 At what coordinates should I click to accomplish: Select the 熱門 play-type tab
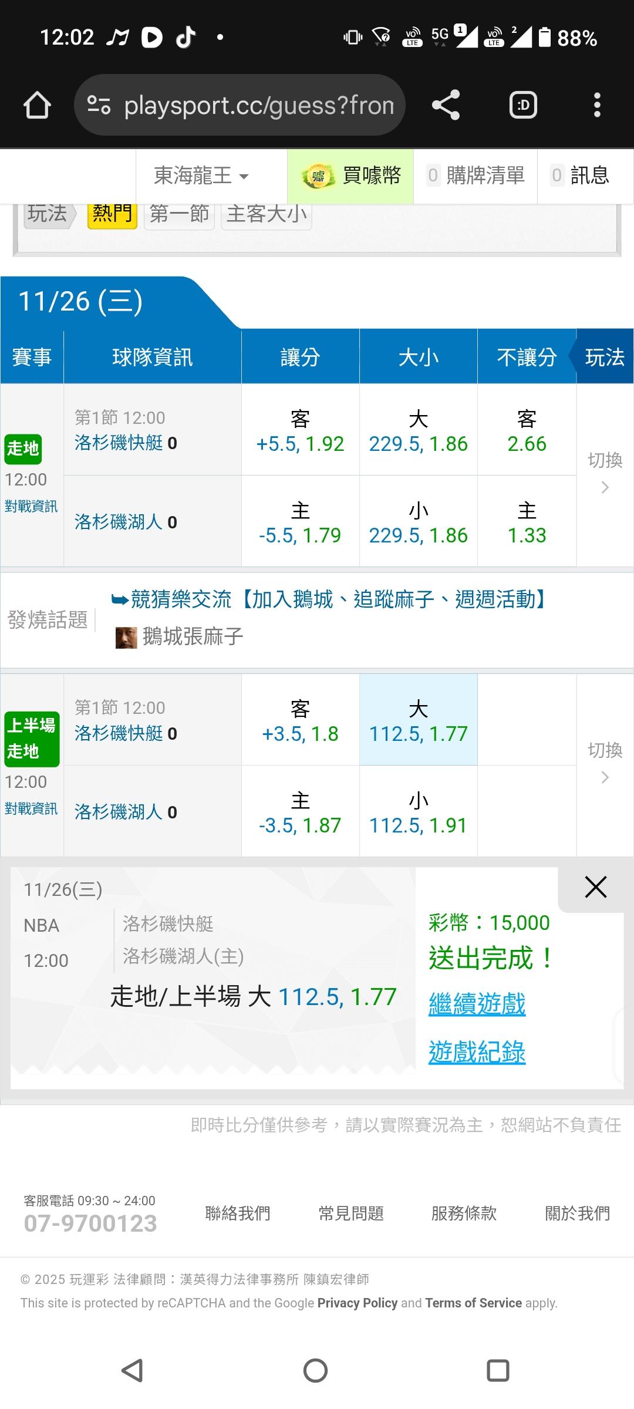(x=112, y=214)
